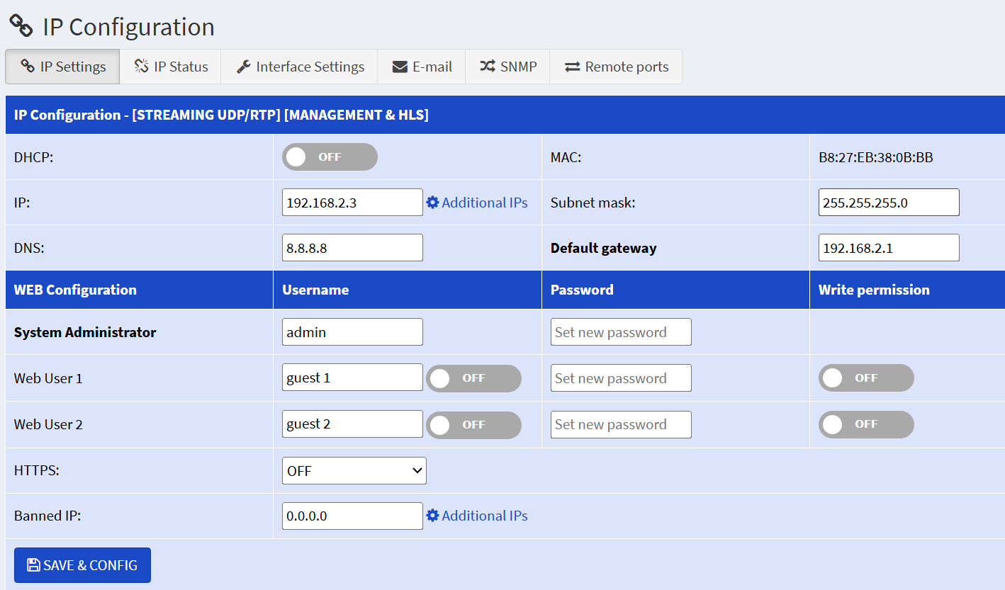Click the gear icon next to IP field

[432, 203]
